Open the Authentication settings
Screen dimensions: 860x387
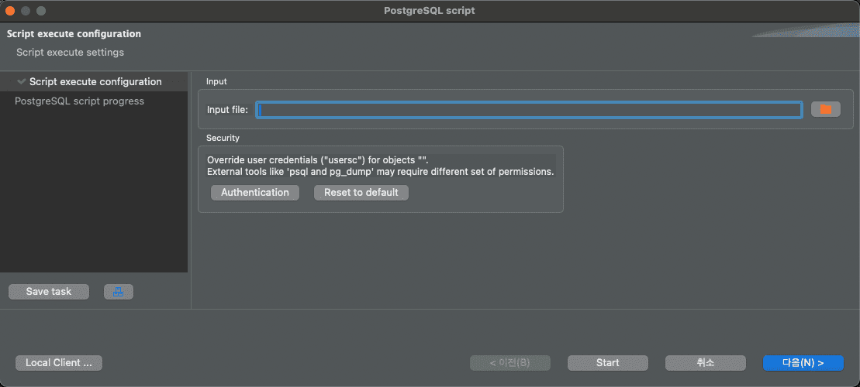pyautogui.click(x=255, y=193)
